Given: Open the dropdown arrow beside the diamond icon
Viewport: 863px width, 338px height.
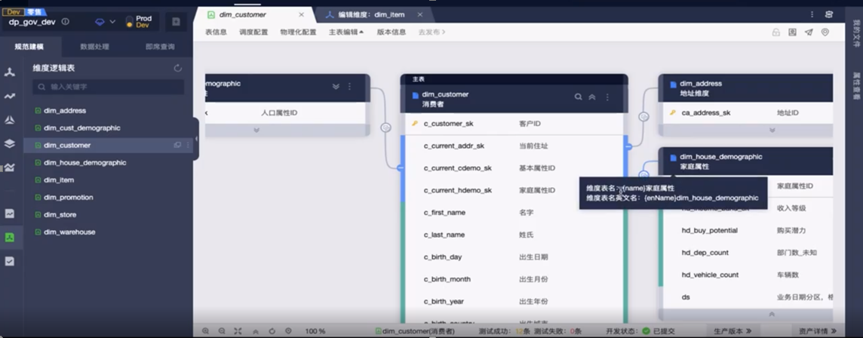Looking at the screenshot, I should click(x=112, y=21).
